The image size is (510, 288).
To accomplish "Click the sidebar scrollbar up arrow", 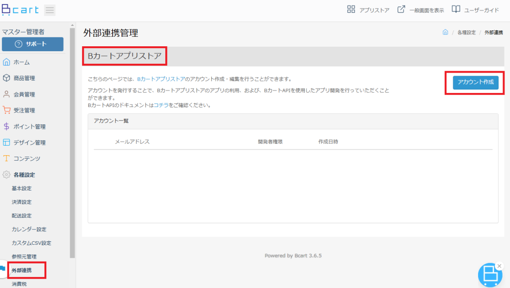I will pyautogui.click(x=72, y=25).
